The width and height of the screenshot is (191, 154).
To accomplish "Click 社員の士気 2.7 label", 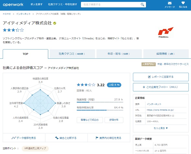I will tap(60, 90).
